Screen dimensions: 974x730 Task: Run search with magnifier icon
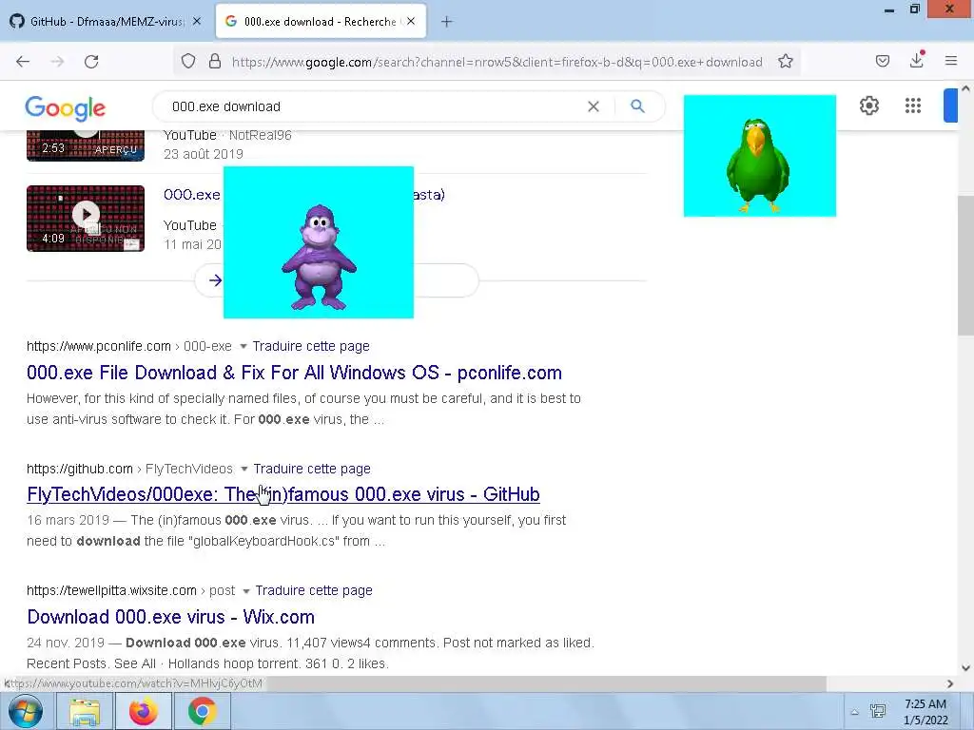click(x=637, y=106)
